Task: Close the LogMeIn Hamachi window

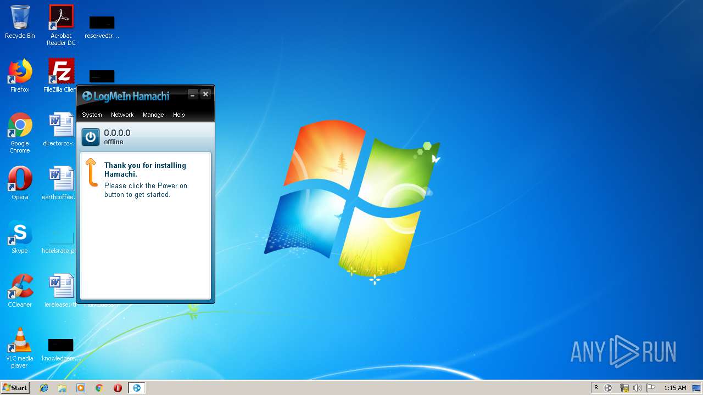Action: coord(205,94)
